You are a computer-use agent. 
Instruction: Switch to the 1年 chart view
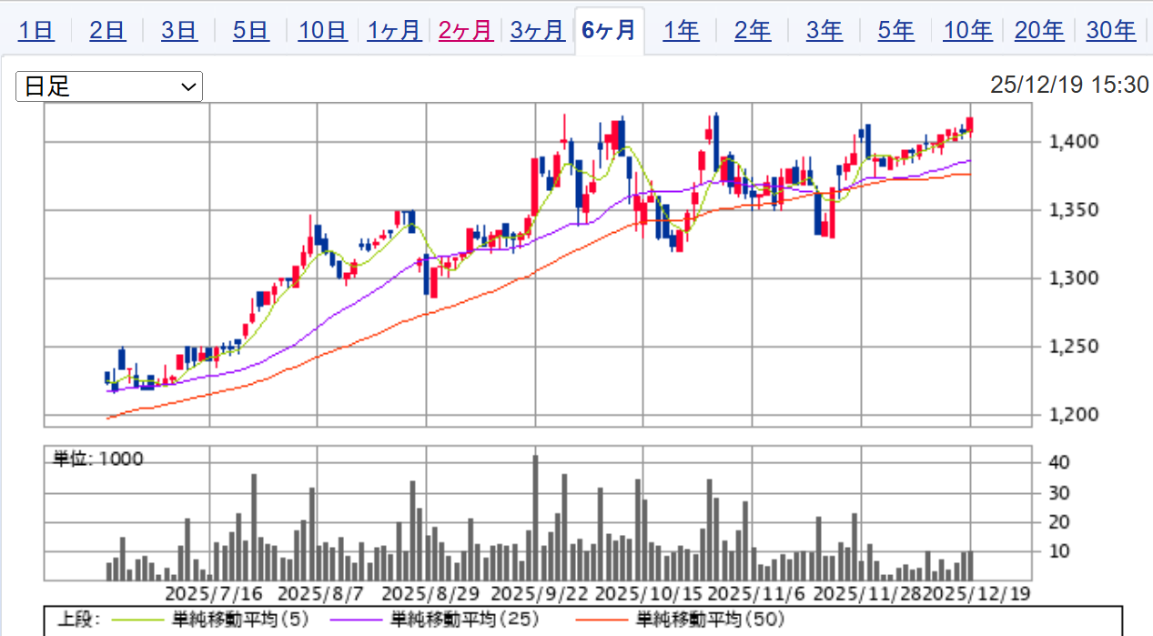point(681,31)
